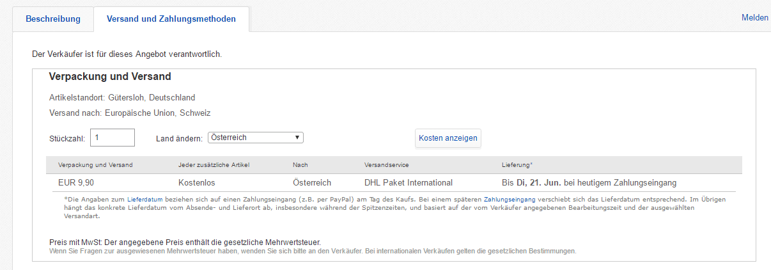Open the Land ändern country dropdown
The width and height of the screenshot is (771, 270).
(255, 138)
